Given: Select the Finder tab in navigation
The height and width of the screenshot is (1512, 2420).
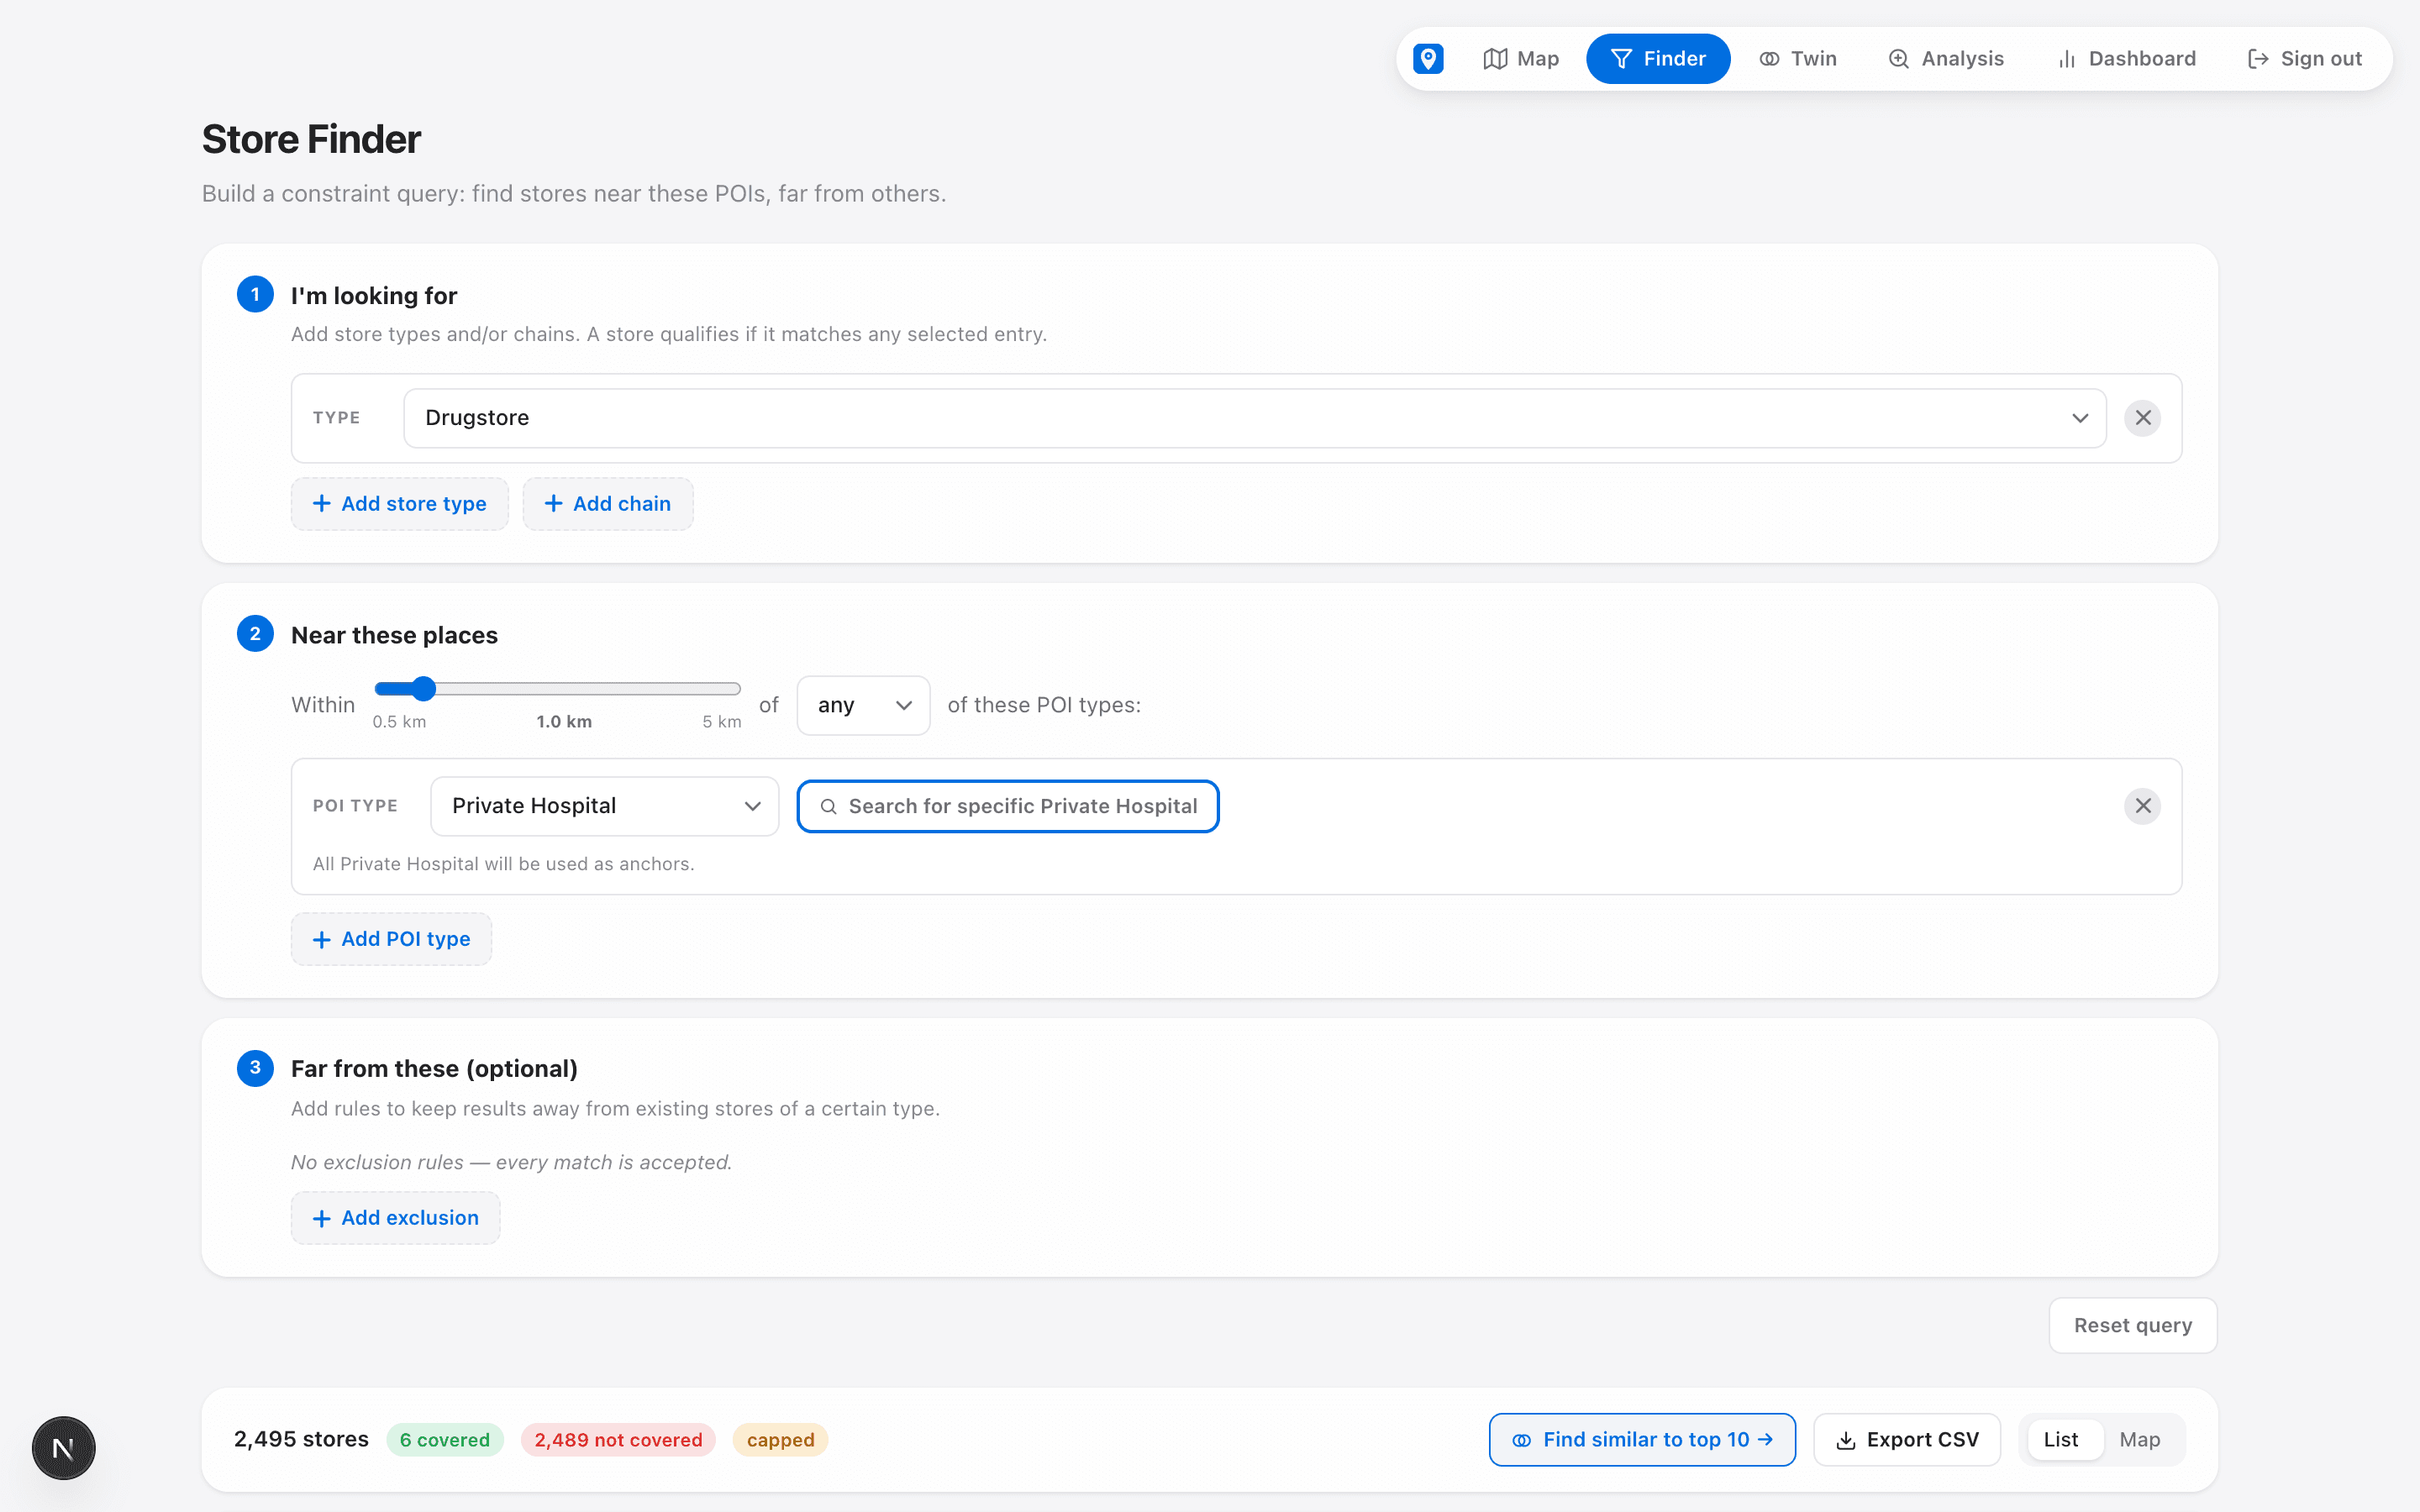Looking at the screenshot, I should [1658, 59].
